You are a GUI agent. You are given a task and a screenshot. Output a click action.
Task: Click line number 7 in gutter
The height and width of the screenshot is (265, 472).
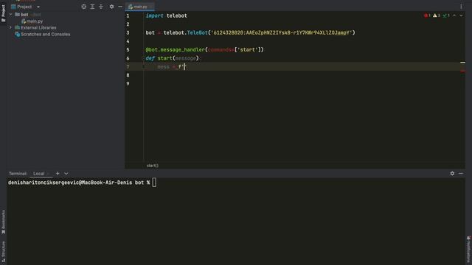[128, 67]
